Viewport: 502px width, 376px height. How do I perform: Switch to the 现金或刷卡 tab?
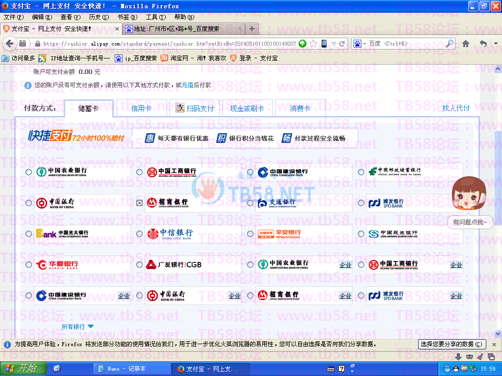(247, 108)
